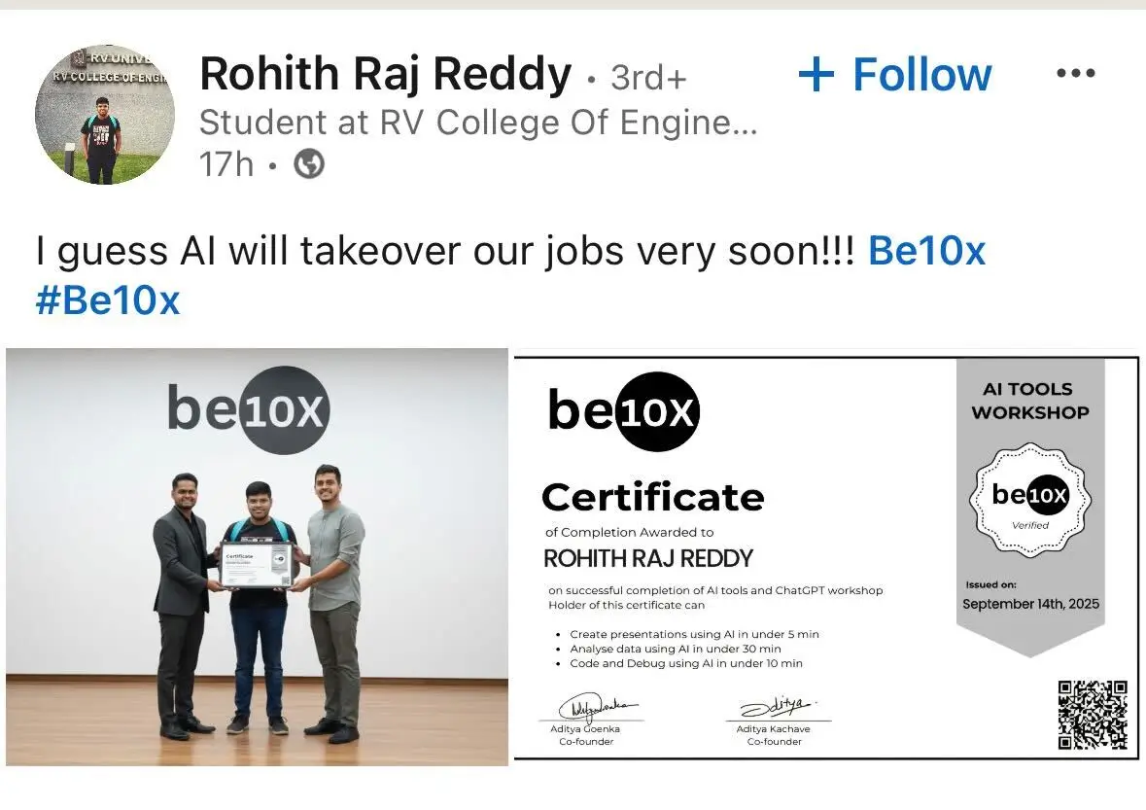Click the author name in post header

coord(385,75)
